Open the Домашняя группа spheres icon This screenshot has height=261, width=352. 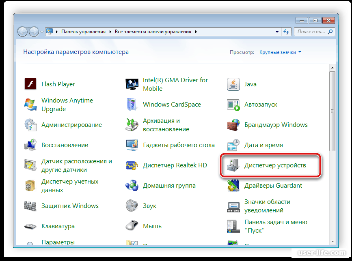click(x=132, y=186)
